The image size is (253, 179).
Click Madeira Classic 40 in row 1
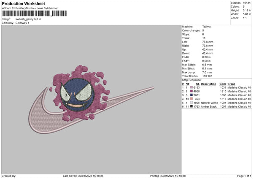click(239, 87)
